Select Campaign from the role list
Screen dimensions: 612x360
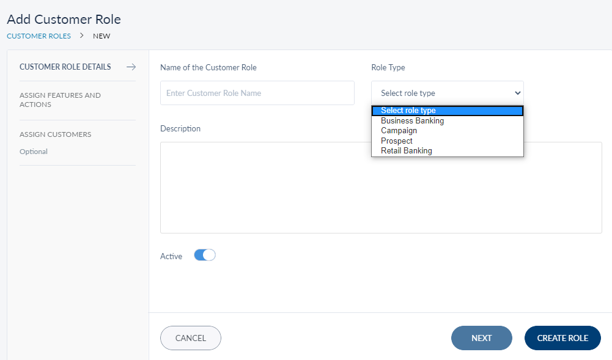point(399,131)
